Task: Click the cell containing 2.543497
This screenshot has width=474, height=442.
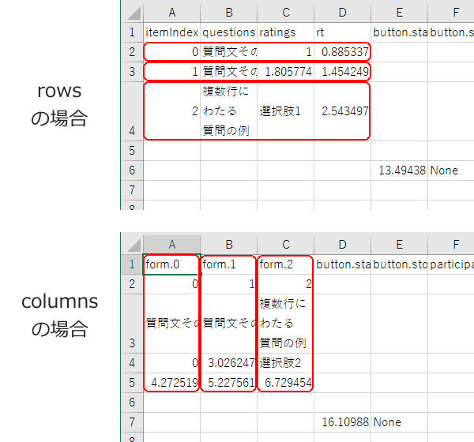Action: (x=343, y=111)
